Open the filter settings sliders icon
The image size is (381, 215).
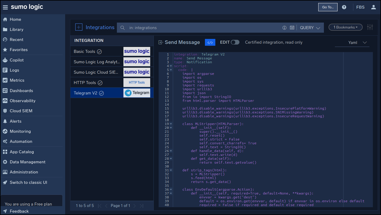[370, 27]
